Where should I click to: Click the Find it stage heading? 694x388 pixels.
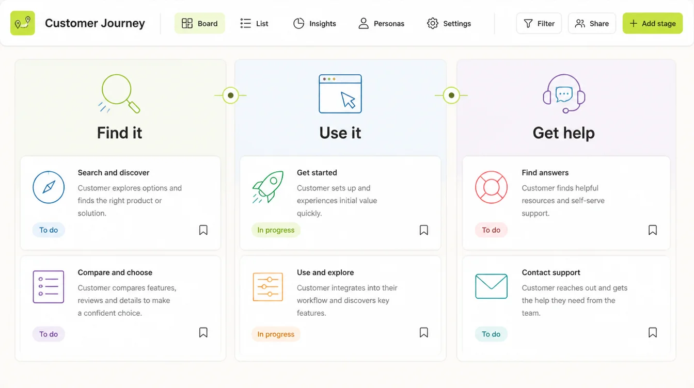(x=119, y=133)
